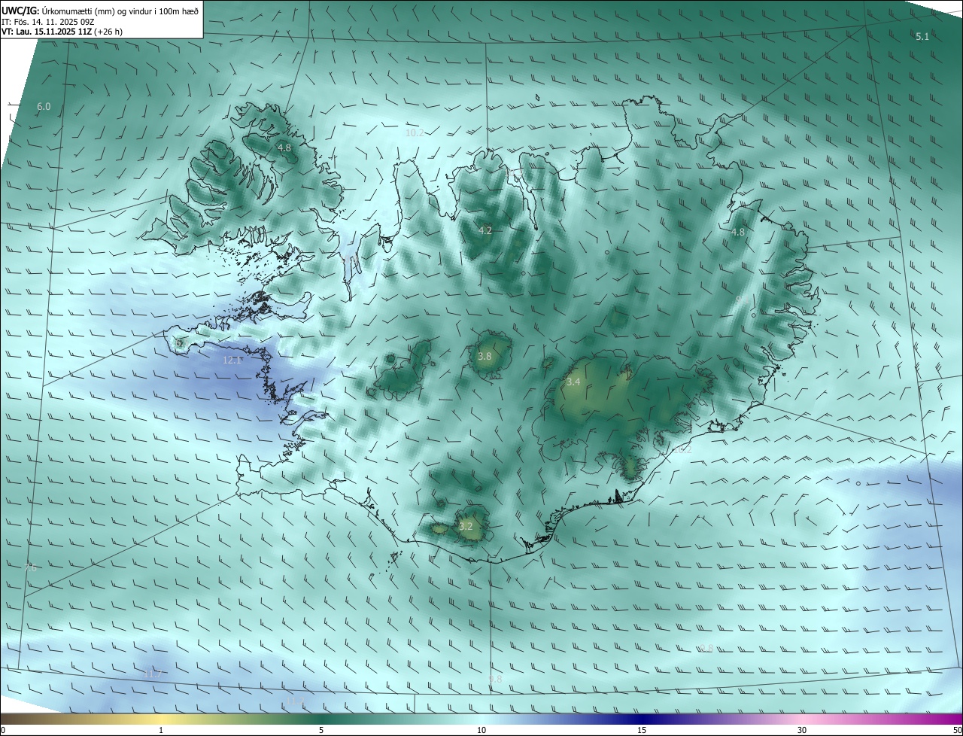Click the 10 tick label on the color scale
Viewport: 963px width, 736px height.
pyautogui.click(x=481, y=730)
